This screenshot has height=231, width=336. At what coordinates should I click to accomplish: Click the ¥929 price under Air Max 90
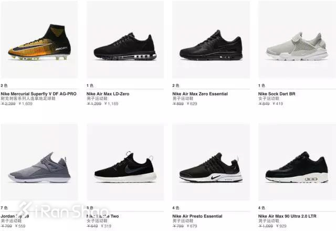281,226
